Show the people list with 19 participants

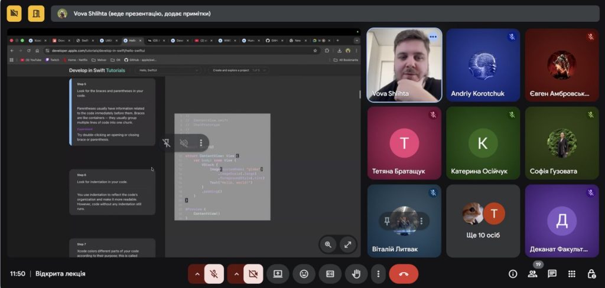(x=532, y=274)
